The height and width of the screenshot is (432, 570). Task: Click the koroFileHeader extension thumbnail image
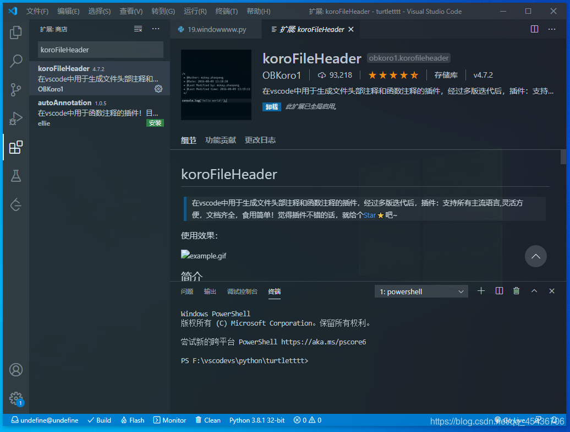click(216, 85)
